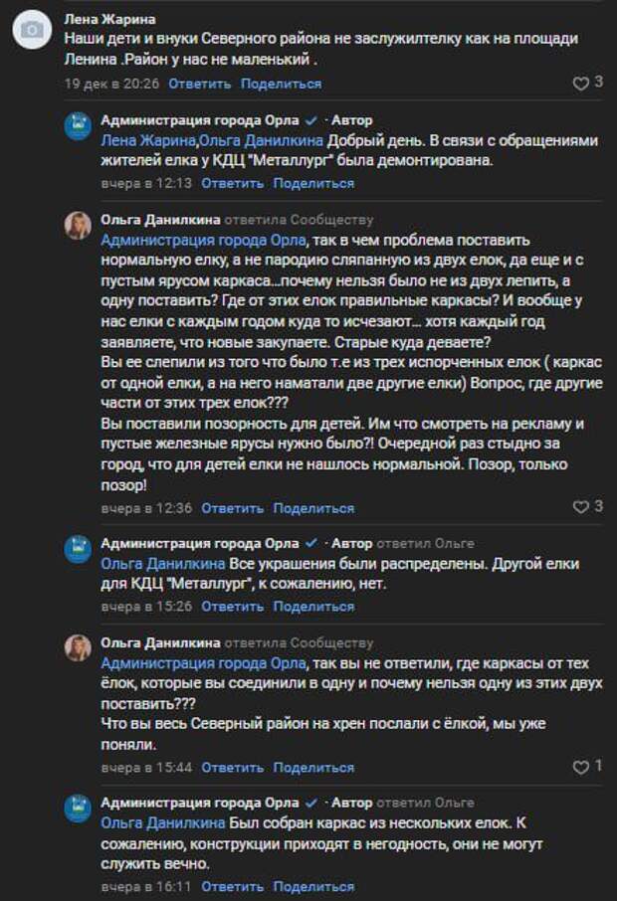Image resolution: width=617 pixels, height=901 pixels.
Task: Open the Лена Жарина mention in the admin reply
Action: pyautogui.click(x=147, y=140)
